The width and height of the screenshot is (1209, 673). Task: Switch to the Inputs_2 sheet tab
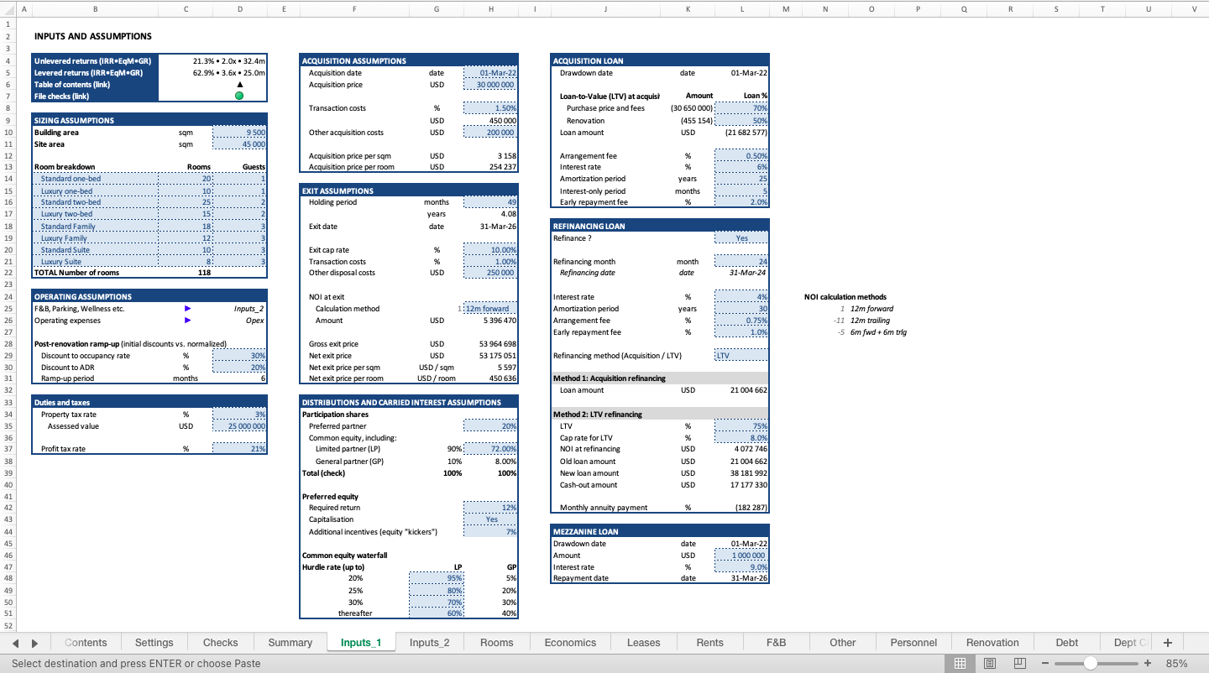click(x=430, y=643)
